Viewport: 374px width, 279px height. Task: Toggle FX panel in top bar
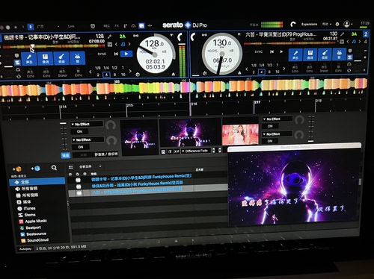point(117,25)
